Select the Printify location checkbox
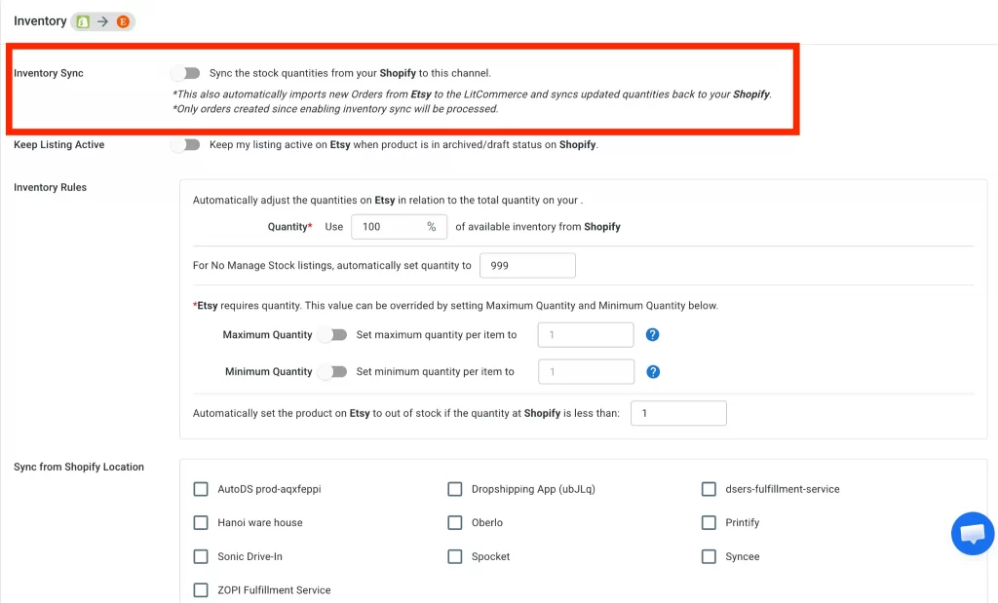The image size is (998, 603). tap(709, 523)
